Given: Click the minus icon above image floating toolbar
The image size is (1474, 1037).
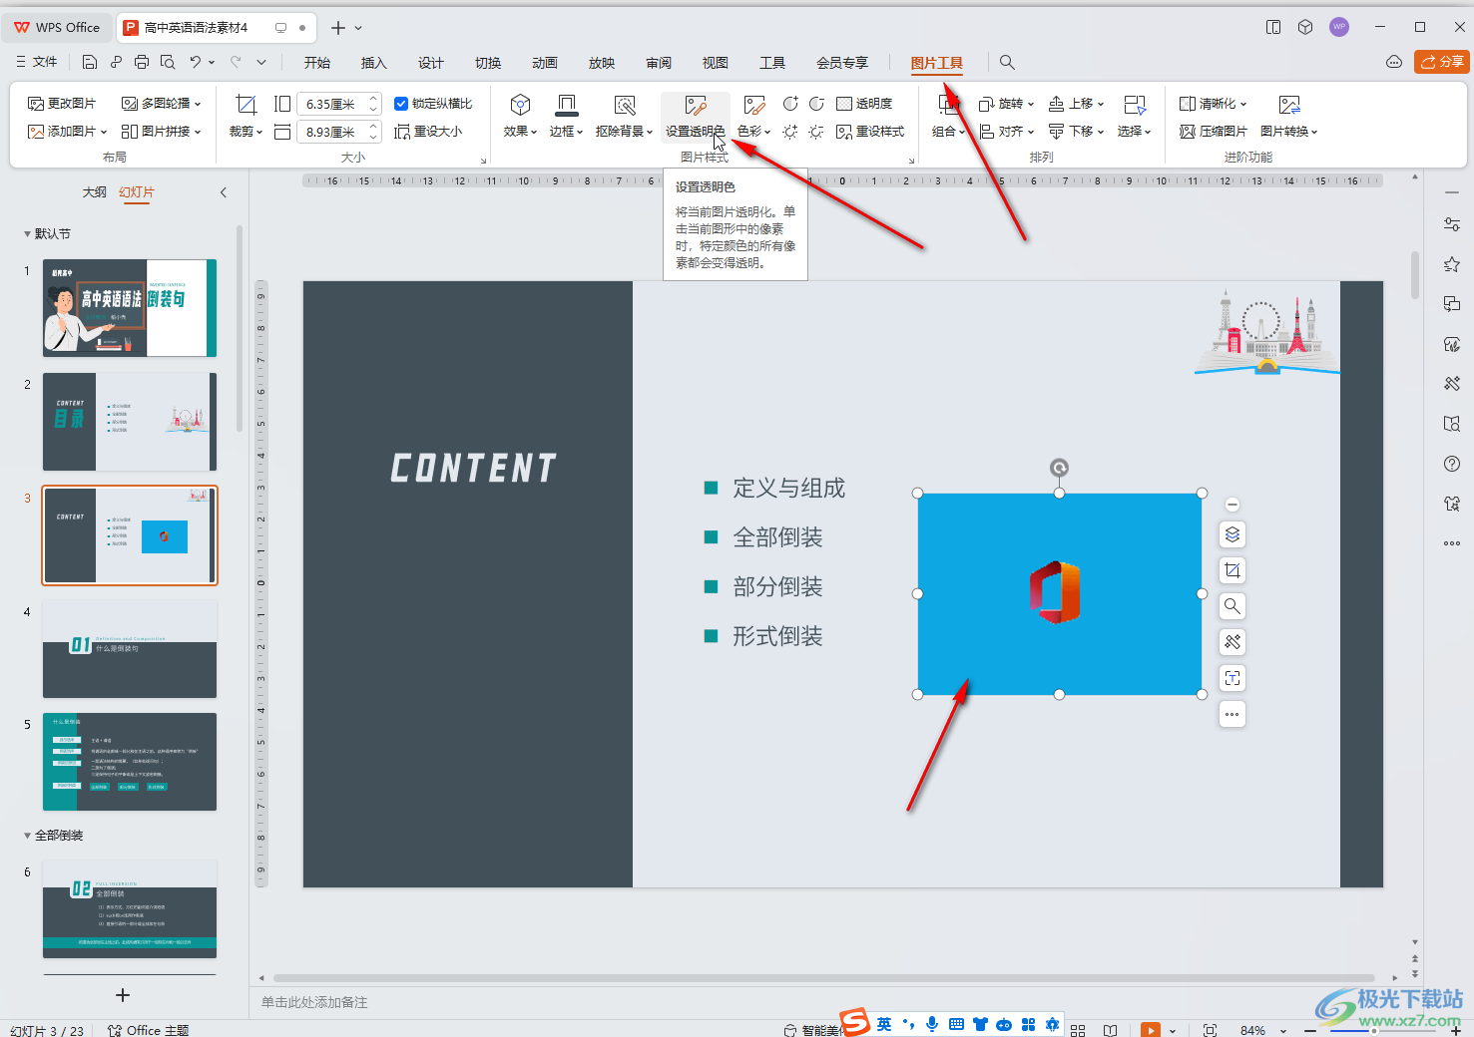Looking at the screenshot, I should click(1232, 505).
